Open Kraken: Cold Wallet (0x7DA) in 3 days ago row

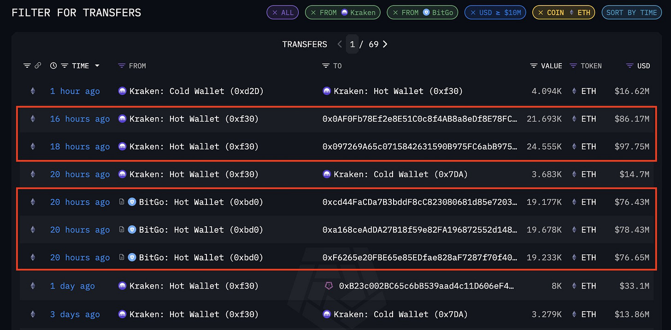pos(400,314)
